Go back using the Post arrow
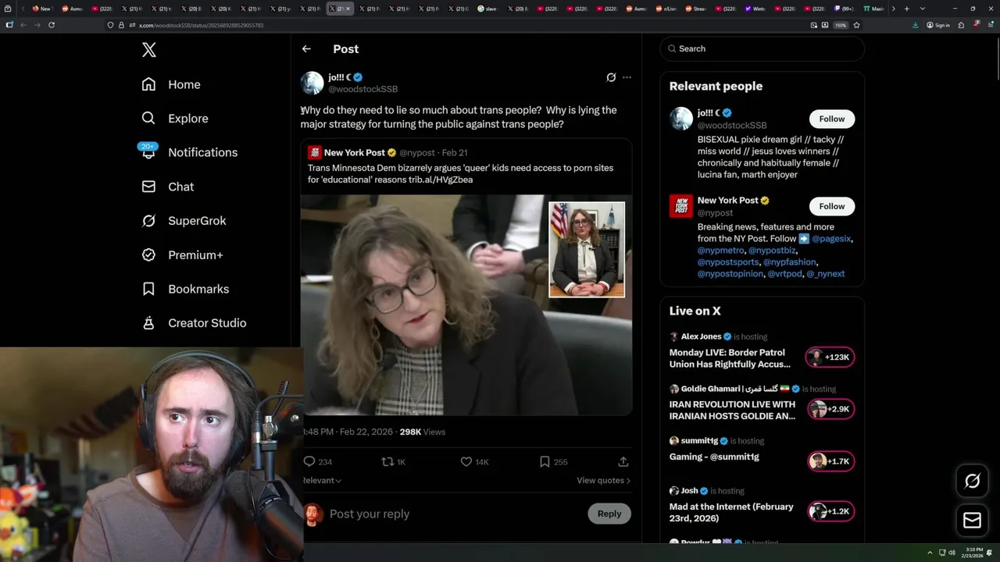The height and width of the screenshot is (562, 1000). tap(306, 48)
